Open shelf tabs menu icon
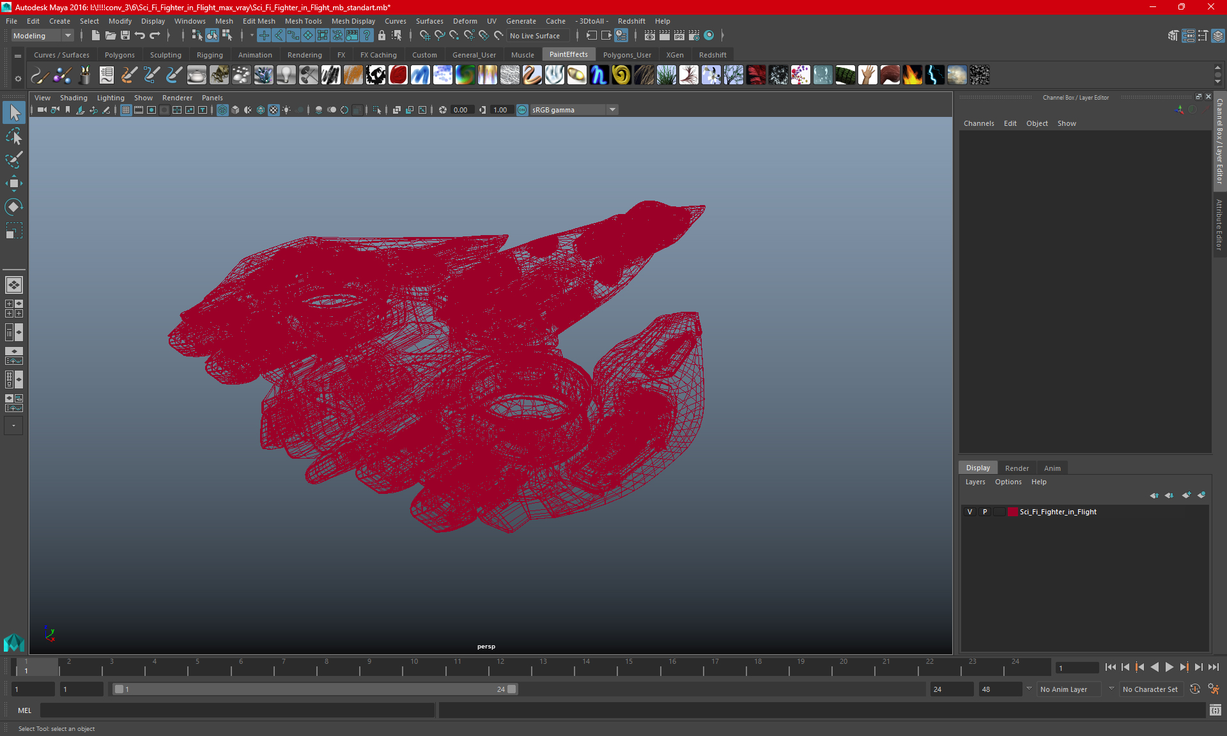This screenshot has width=1227, height=736. [17, 56]
